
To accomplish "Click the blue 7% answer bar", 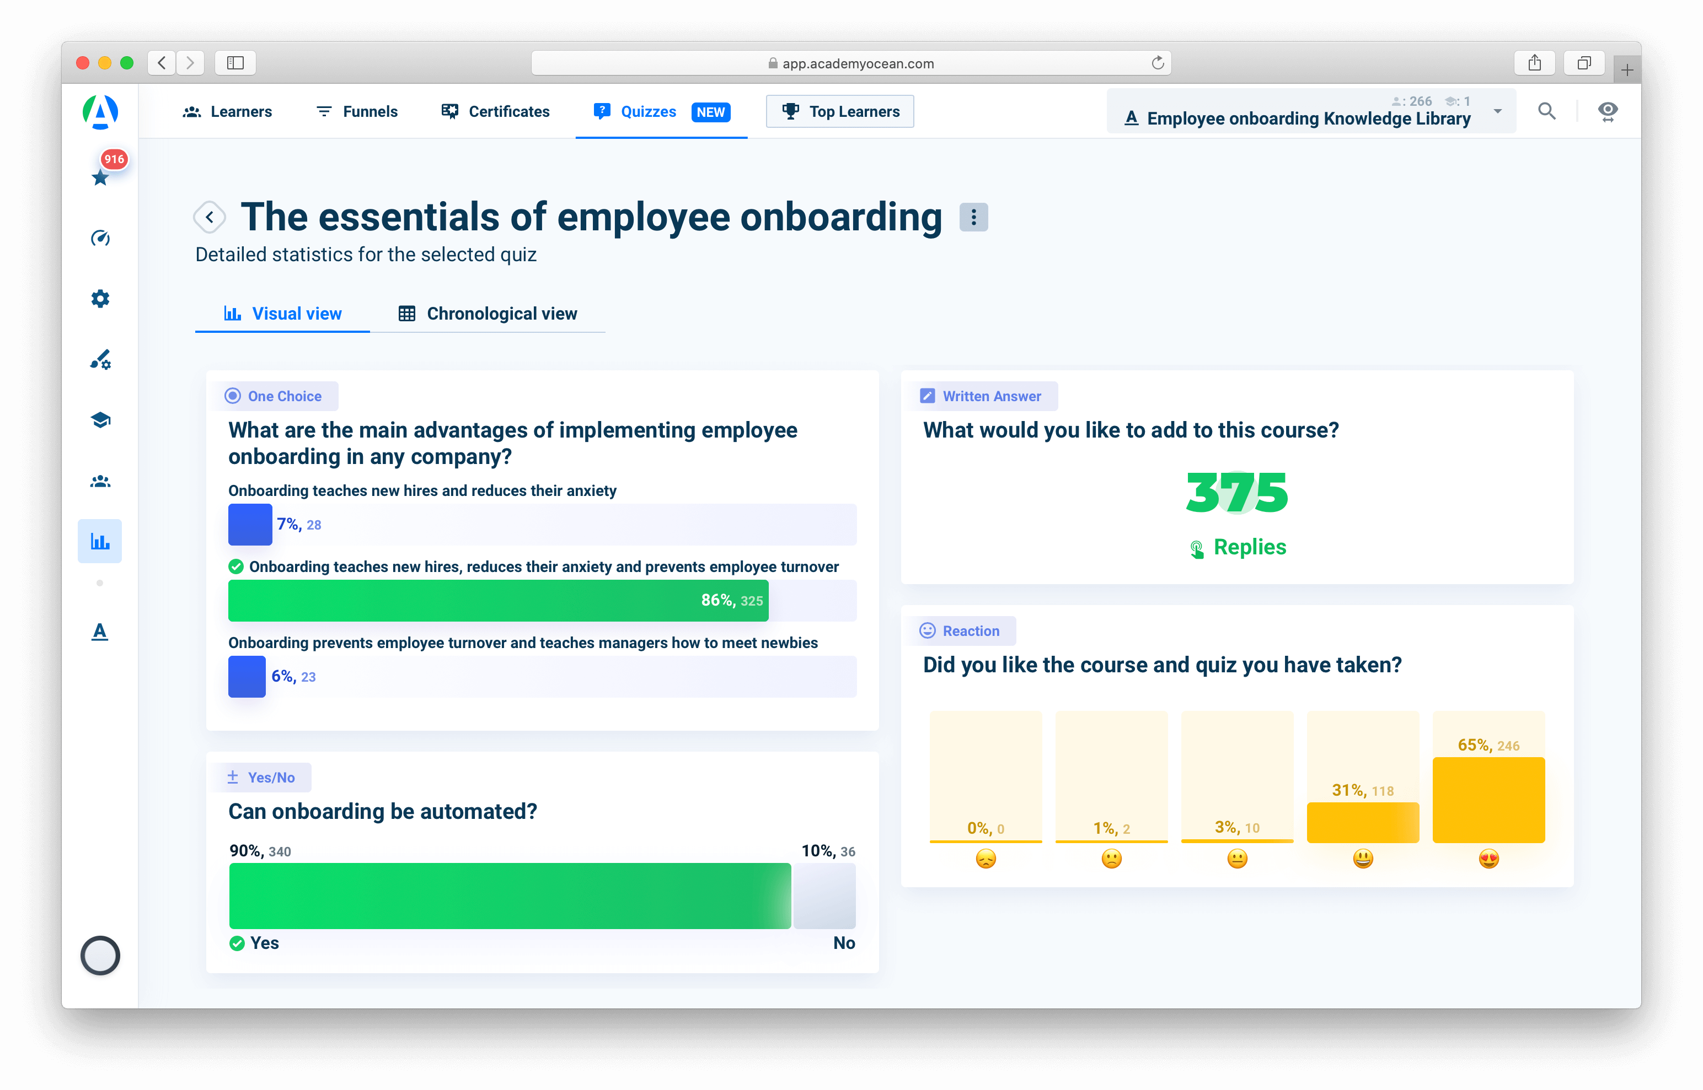I will (250, 525).
